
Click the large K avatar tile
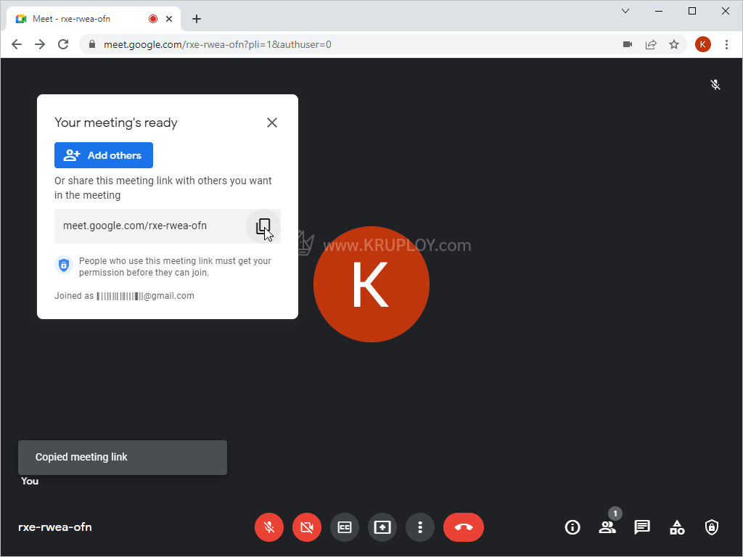tap(371, 284)
